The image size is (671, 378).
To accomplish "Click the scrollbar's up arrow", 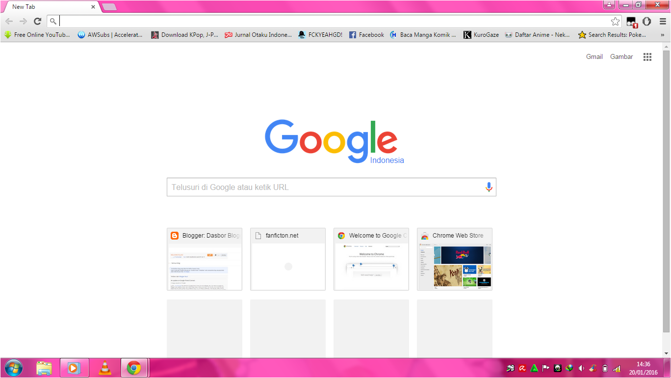I will tap(667, 46).
